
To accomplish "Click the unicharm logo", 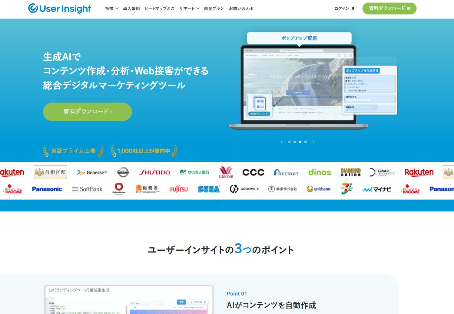I will (x=318, y=189).
